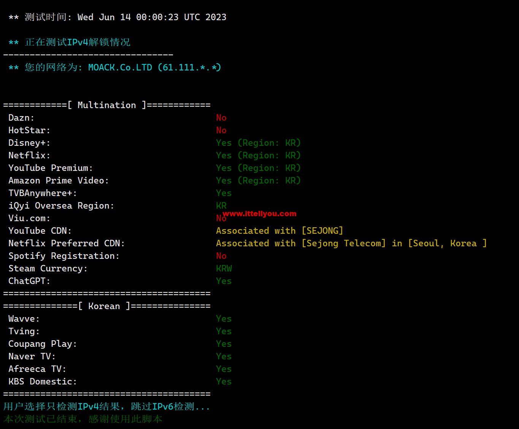This screenshot has height=429, width=519.
Task: Select the Netflix Yes (Region: KR) result
Action: [258, 155]
